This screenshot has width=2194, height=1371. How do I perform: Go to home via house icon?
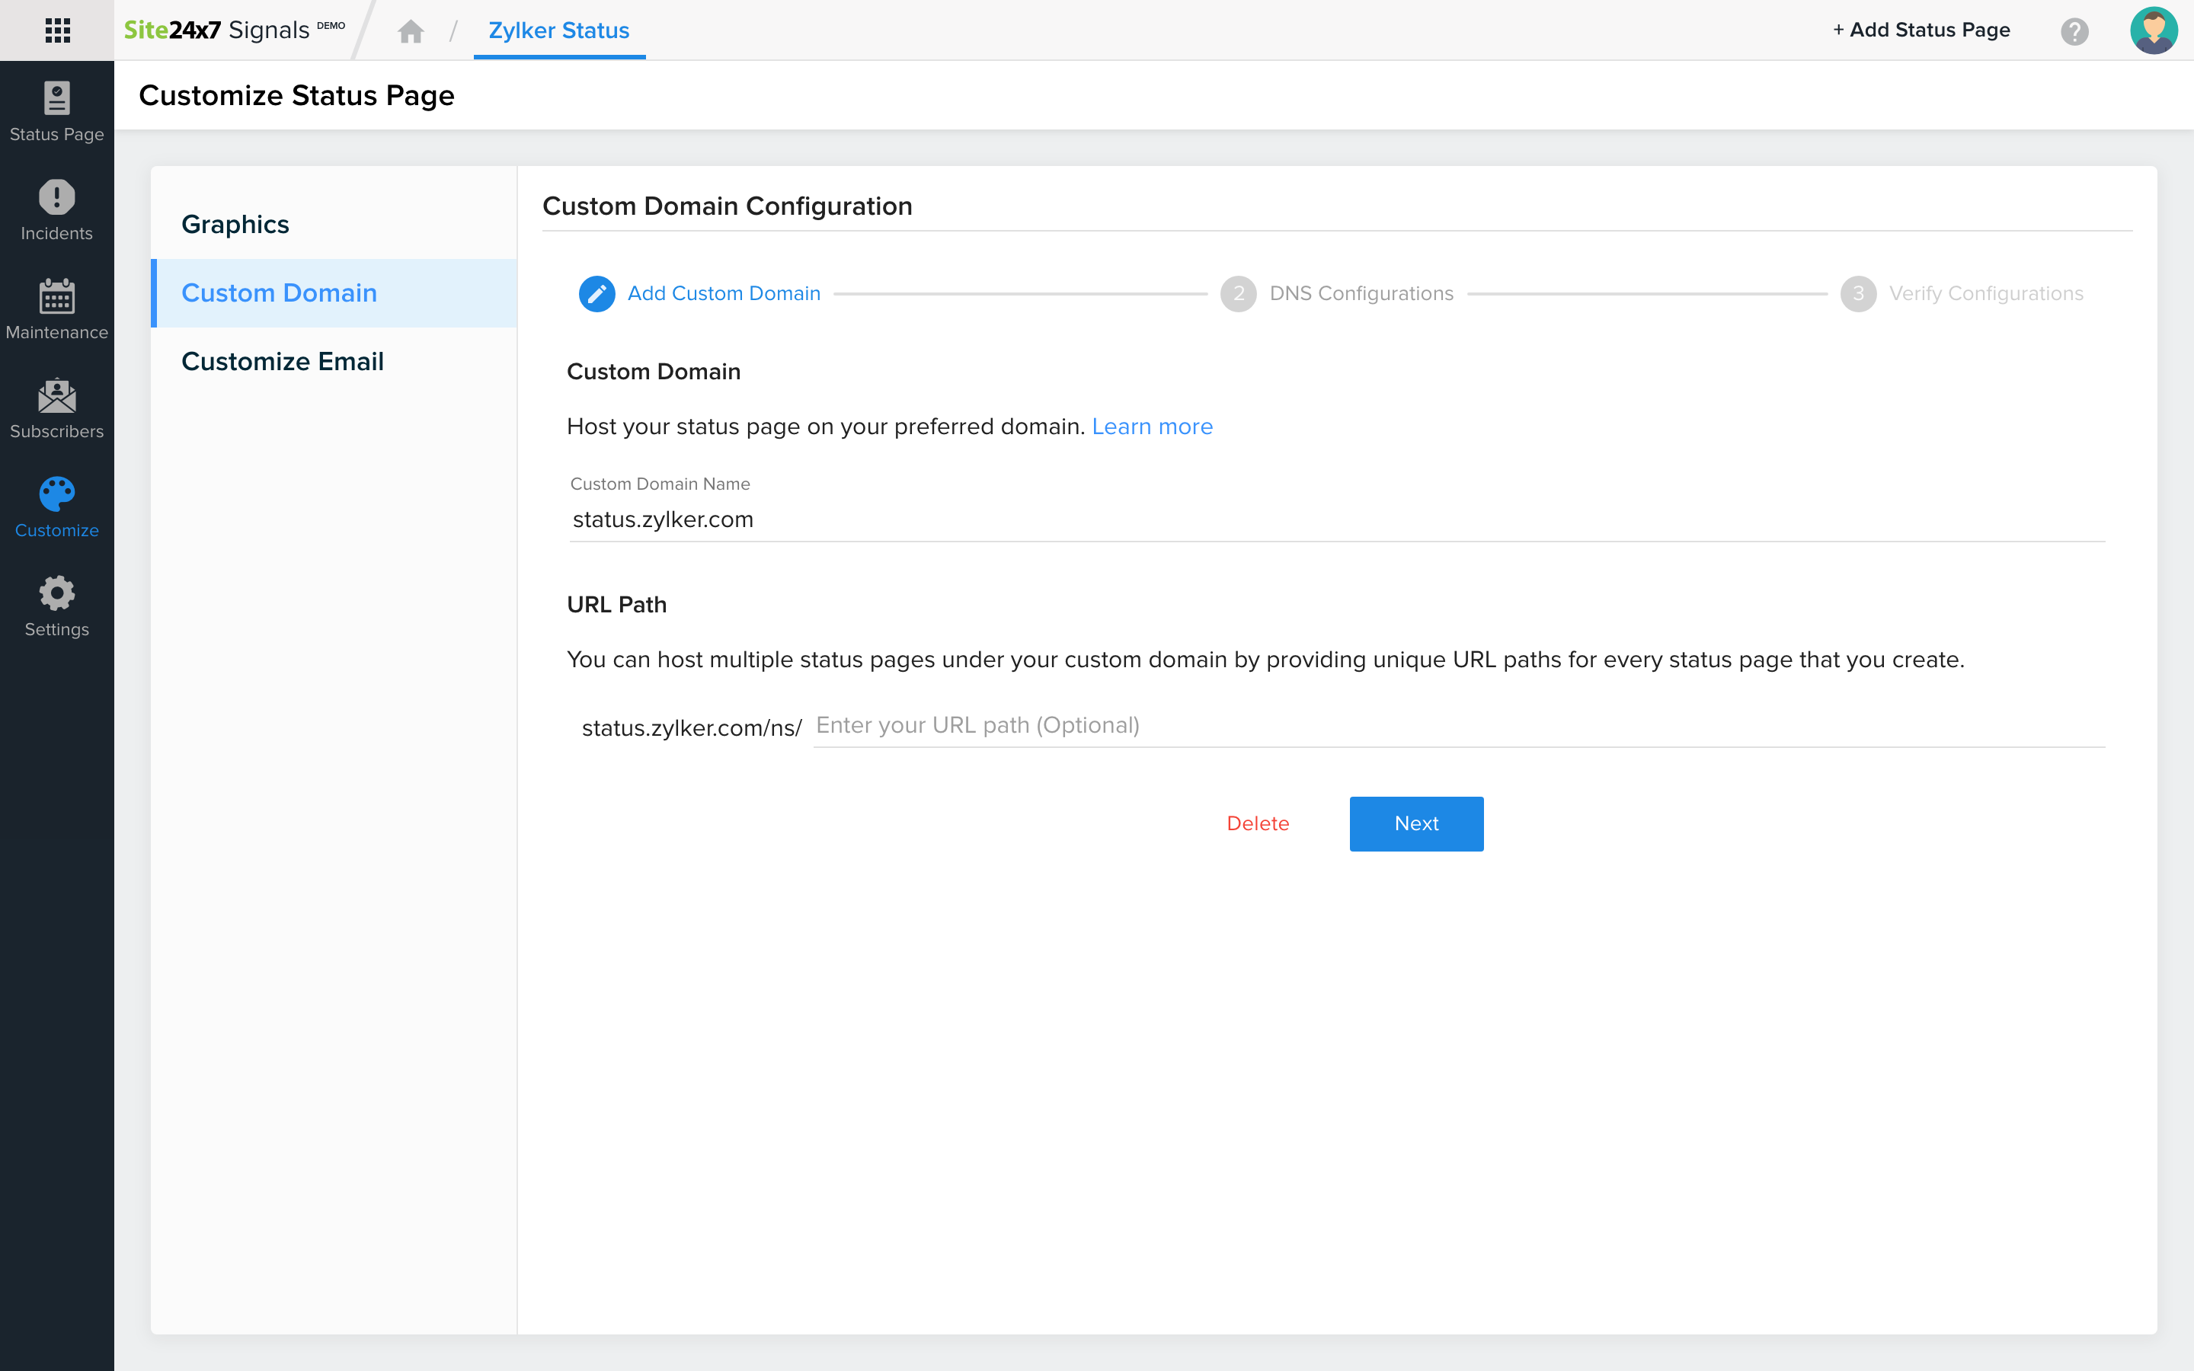411,32
